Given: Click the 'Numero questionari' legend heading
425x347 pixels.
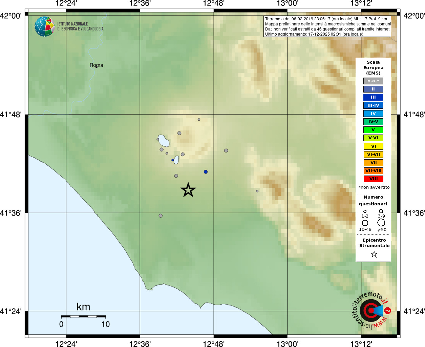Looking at the screenshot, I should [373, 201].
